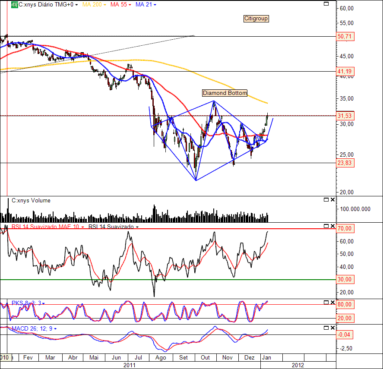Image resolution: width=383 pixels, height=369 pixels.
Task: Click the PKS 20,00 level tag
Action: [x=345, y=318]
